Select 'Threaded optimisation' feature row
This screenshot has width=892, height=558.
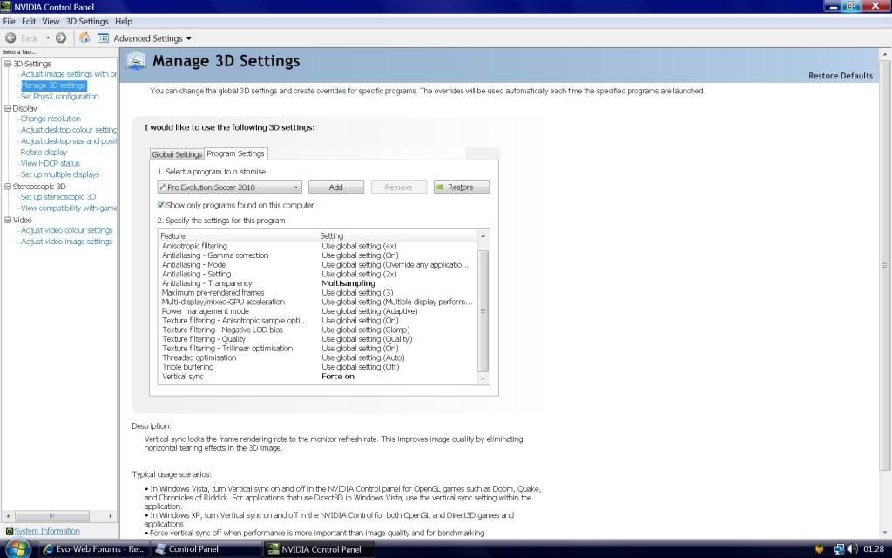[318, 357]
